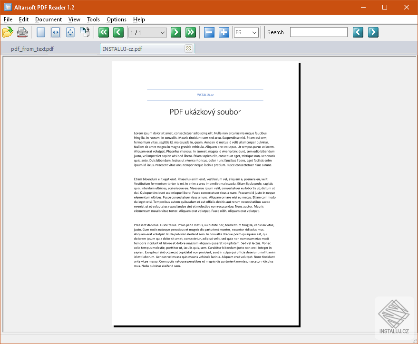The height and width of the screenshot is (344, 418).
Task: Click the extract pages icon
Action: pyautogui.click(x=85, y=32)
